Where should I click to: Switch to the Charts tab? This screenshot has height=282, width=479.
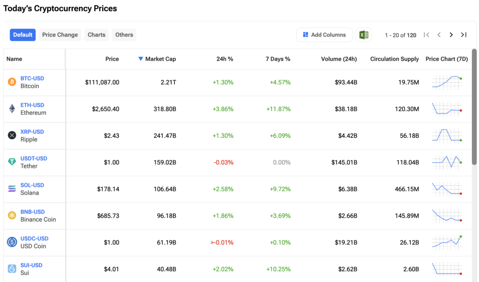[96, 35]
